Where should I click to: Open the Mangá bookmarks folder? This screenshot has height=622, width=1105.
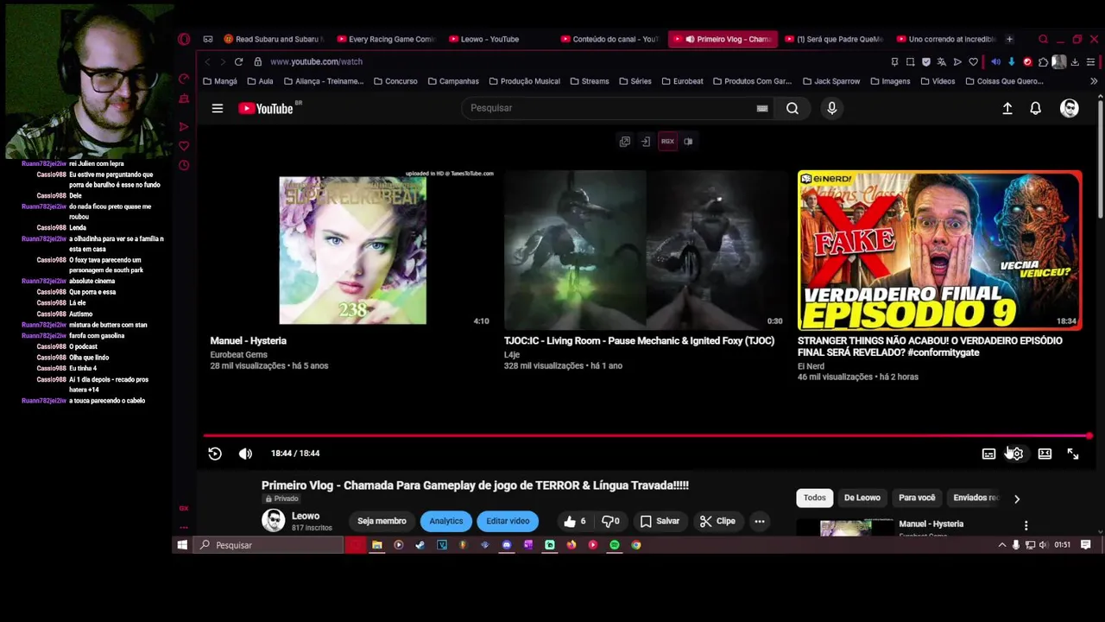pyautogui.click(x=219, y=81)
